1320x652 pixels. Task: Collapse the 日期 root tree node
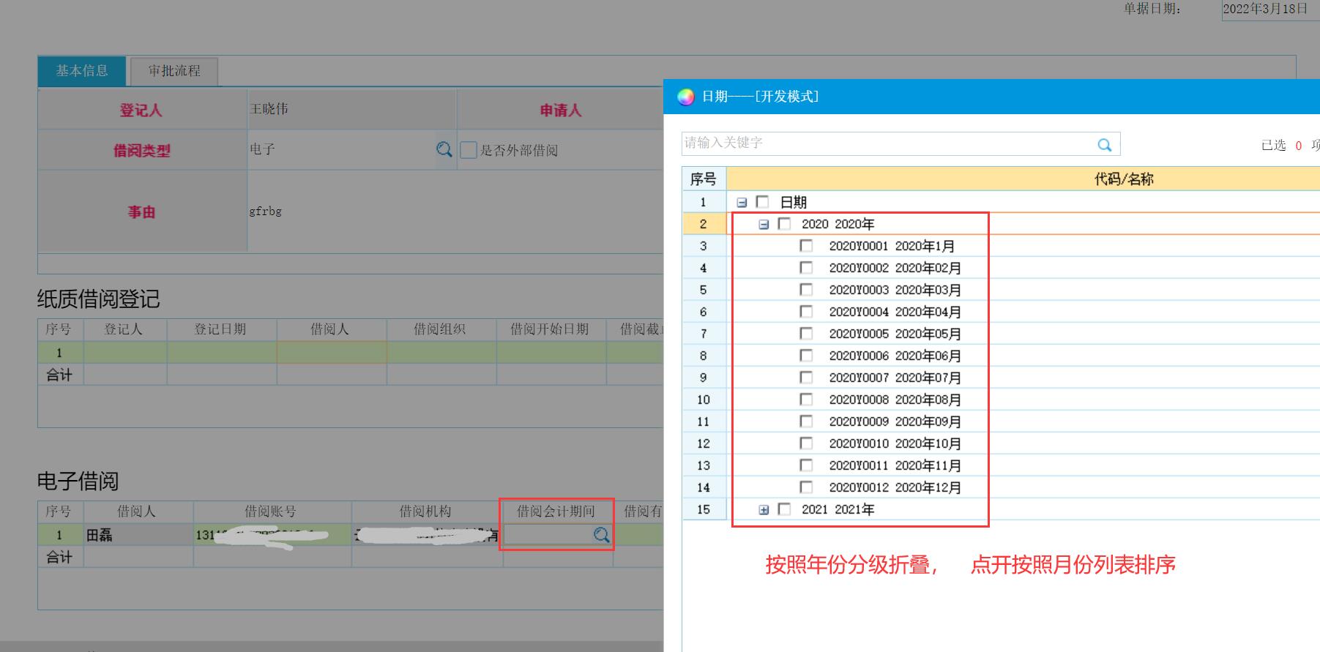[x=742, y=202]
